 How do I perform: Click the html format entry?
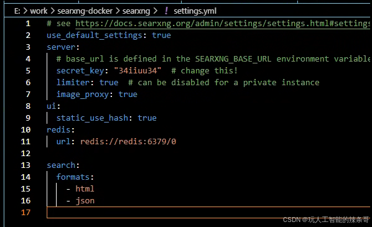coord(85,189)
